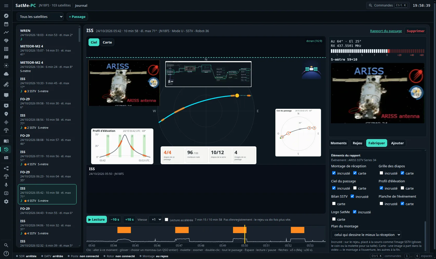Uncheck incrusté under Montage de réception

334,173
